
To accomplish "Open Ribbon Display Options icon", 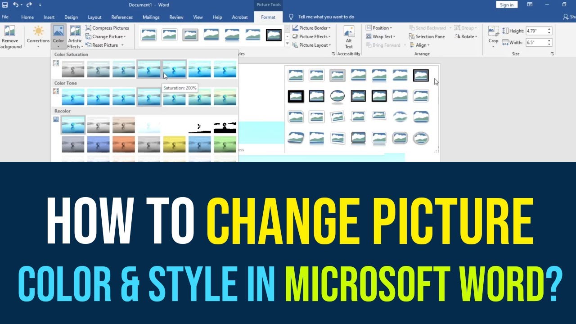I will point(530,4).
